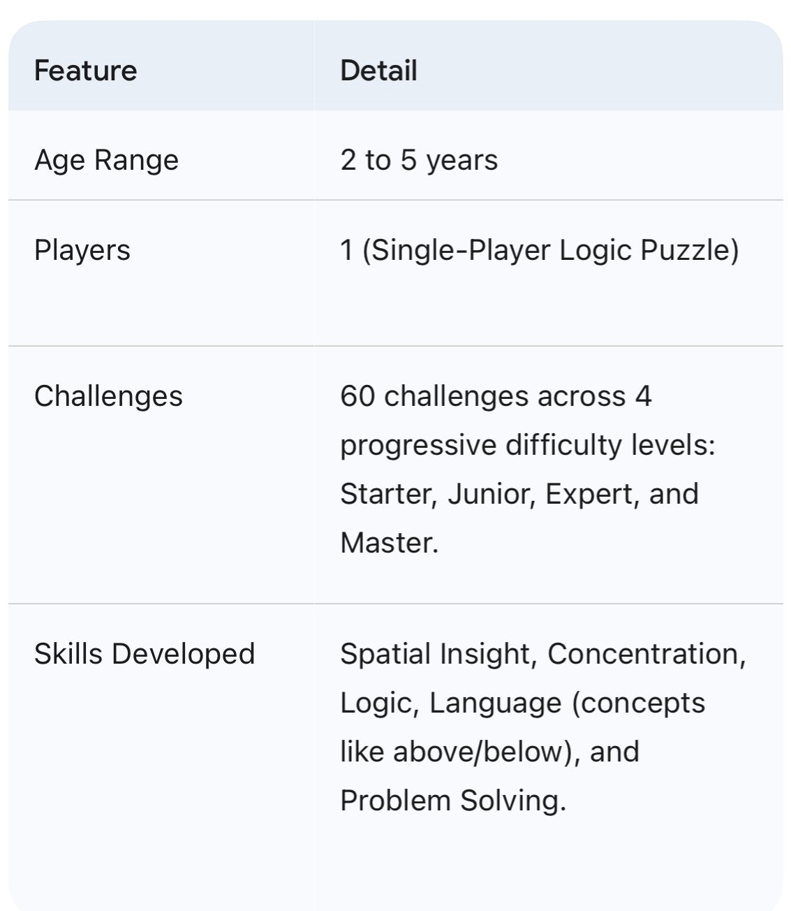Click the word "Starter"
The height and width of the screenshot is (911, 791).
tap(385, 494)
